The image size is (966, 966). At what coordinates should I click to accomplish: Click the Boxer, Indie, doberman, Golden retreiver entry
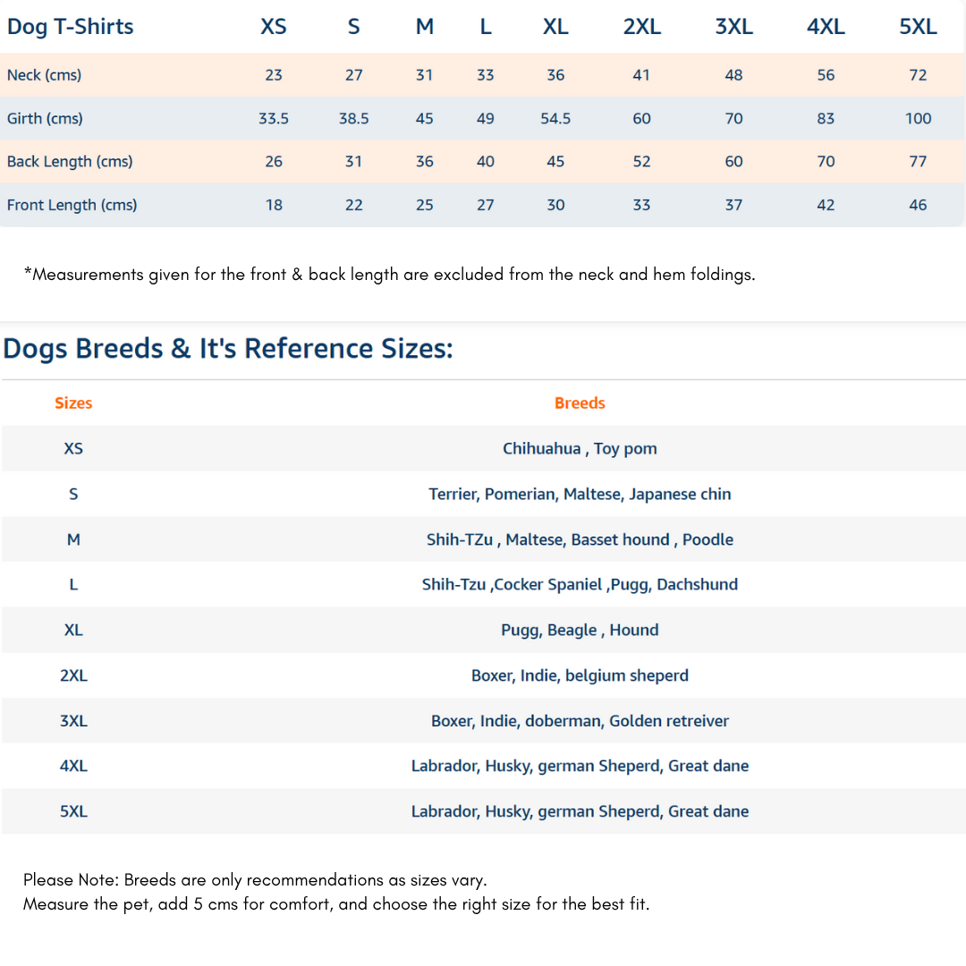(580, 721)
